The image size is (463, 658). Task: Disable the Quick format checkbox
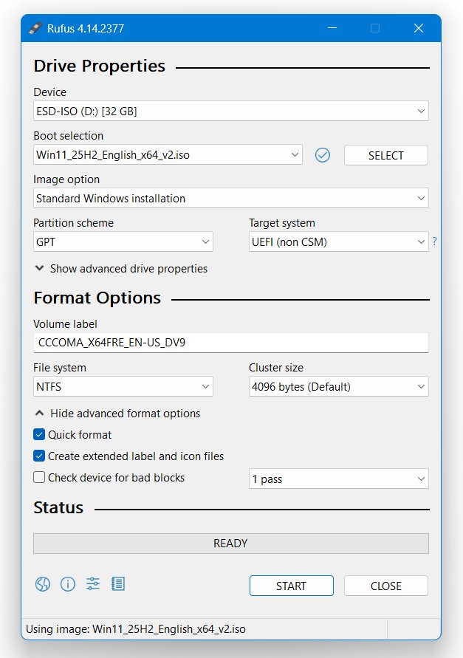[39, 434]
